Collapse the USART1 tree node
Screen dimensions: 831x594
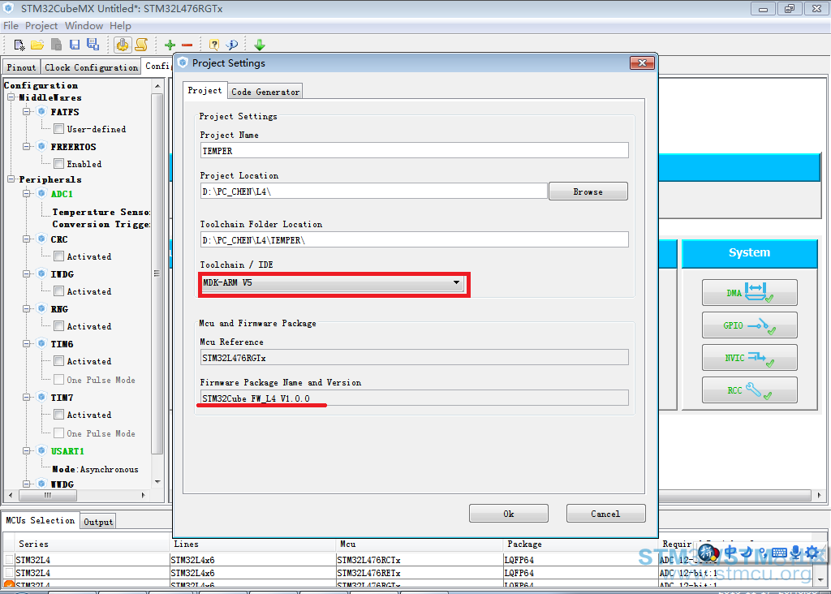(27, 450)
